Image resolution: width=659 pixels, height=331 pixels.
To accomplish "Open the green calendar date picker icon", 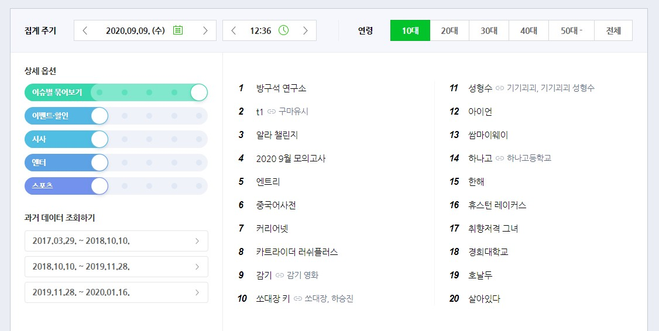I will (x=178, y=30).
